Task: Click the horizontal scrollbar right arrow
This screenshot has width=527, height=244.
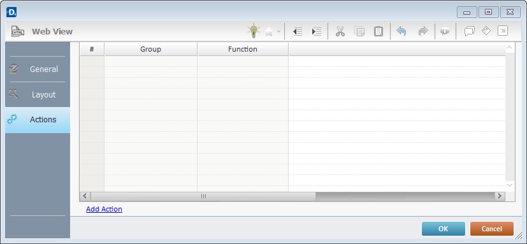Action: [500, 196]
